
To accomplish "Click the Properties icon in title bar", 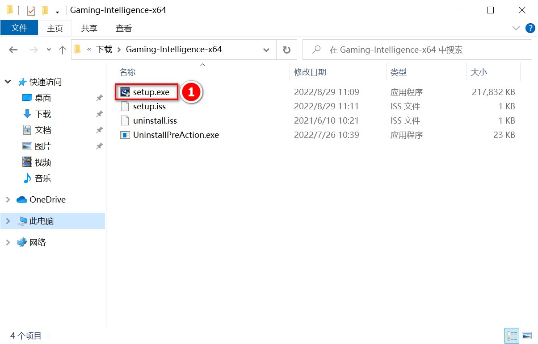I will (31, 10).
